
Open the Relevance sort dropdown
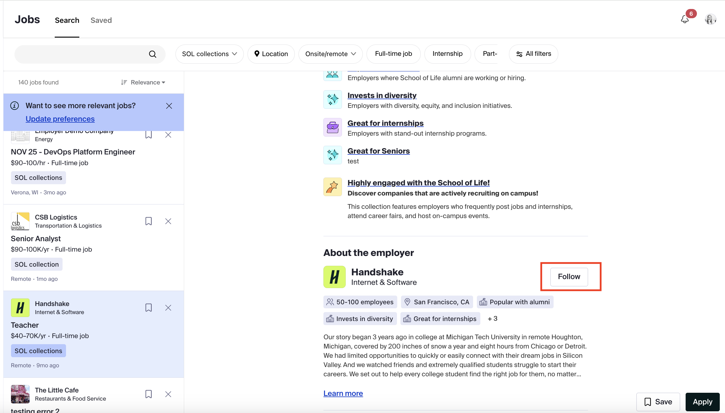143,82
